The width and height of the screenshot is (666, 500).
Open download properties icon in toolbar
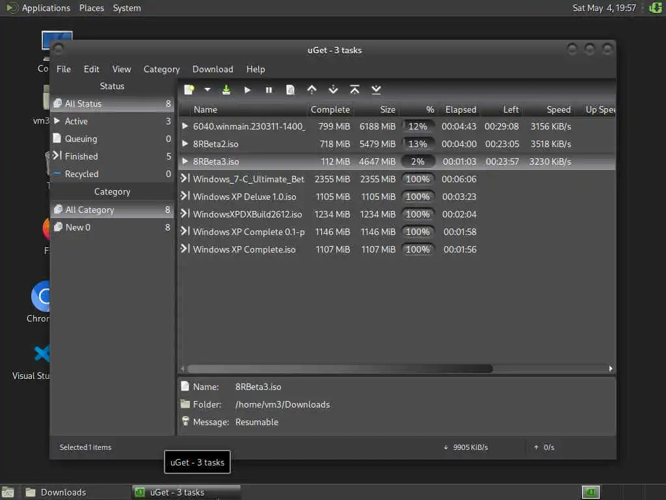[x=290, y=90]
